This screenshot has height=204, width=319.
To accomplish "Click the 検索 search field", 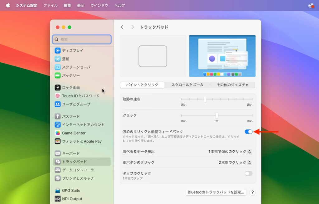I will point(82,39).
